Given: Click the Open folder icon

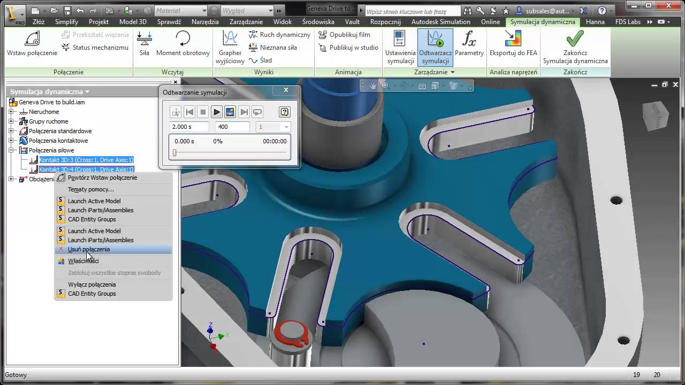Looking at the screenshot, I should tap(54, 11).
